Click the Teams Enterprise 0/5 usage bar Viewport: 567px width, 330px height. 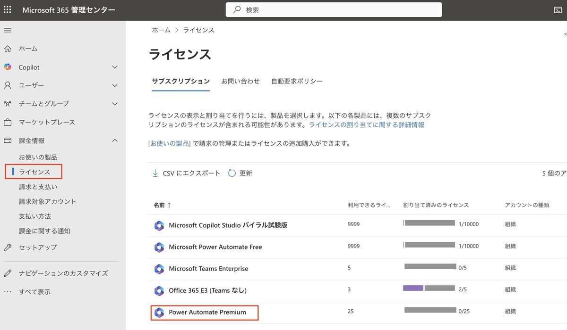tap(430, 267)
